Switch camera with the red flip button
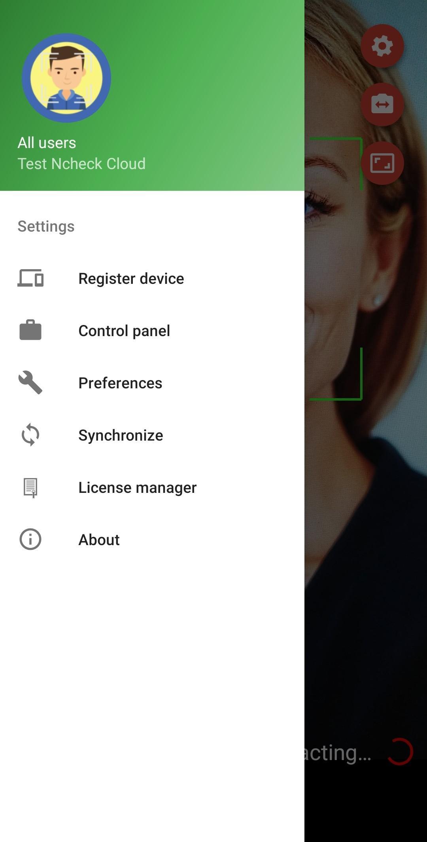 pos(382,105)
